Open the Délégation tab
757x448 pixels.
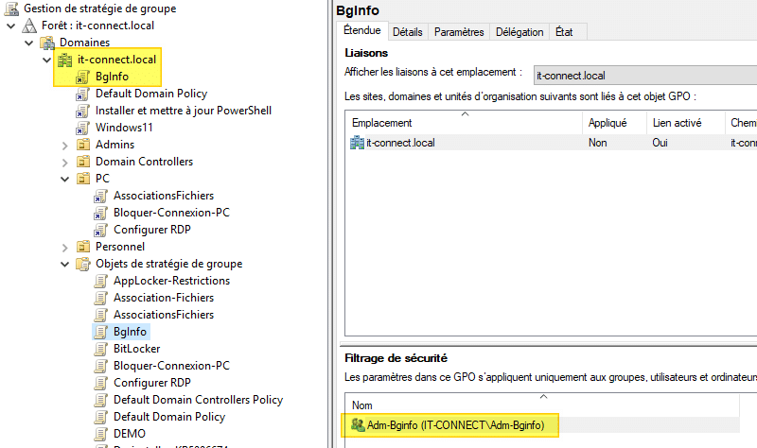[x=519, y=32]
